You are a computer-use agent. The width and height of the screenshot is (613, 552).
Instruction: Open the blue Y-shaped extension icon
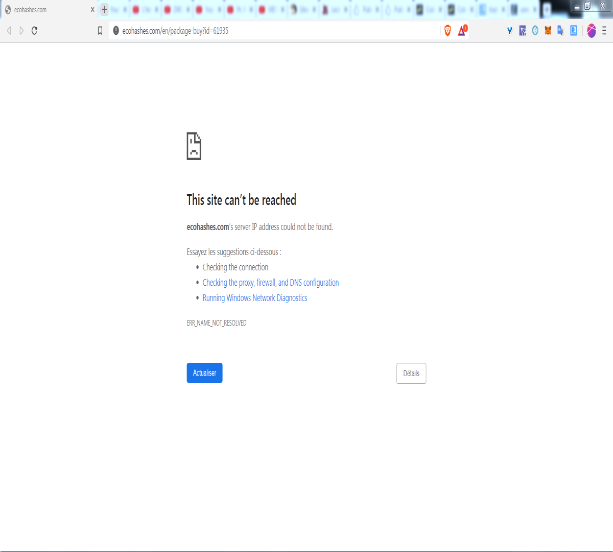pos(509,31)
